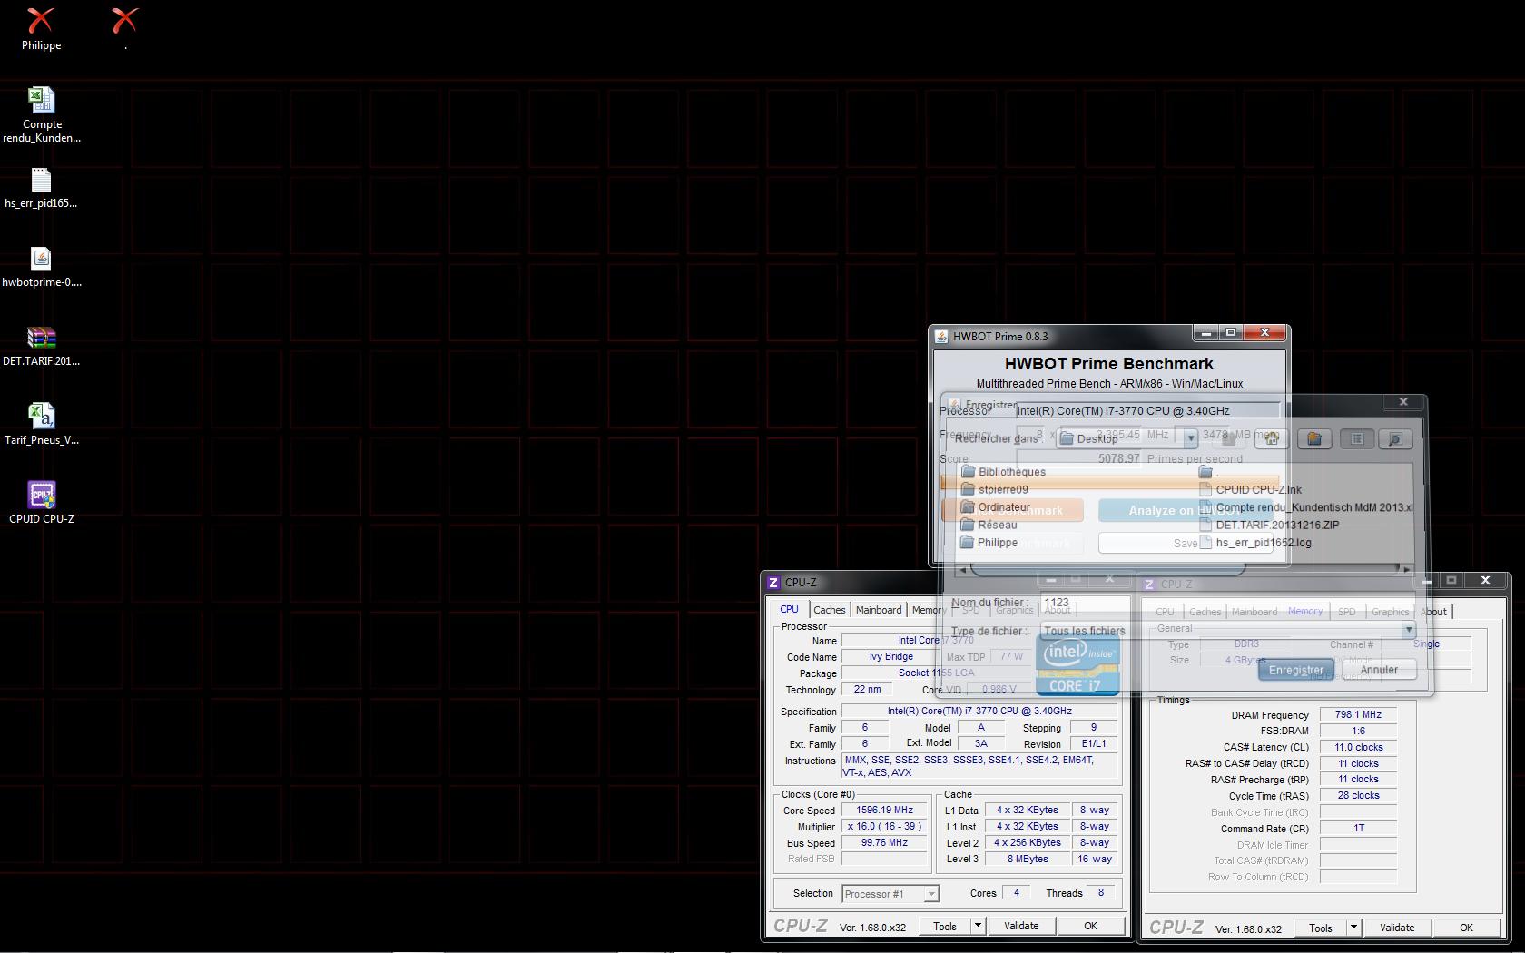Open the Tools dropdown arrow in the left CPU-Z window
The image size is (1525, 953).
click(978, 926)
